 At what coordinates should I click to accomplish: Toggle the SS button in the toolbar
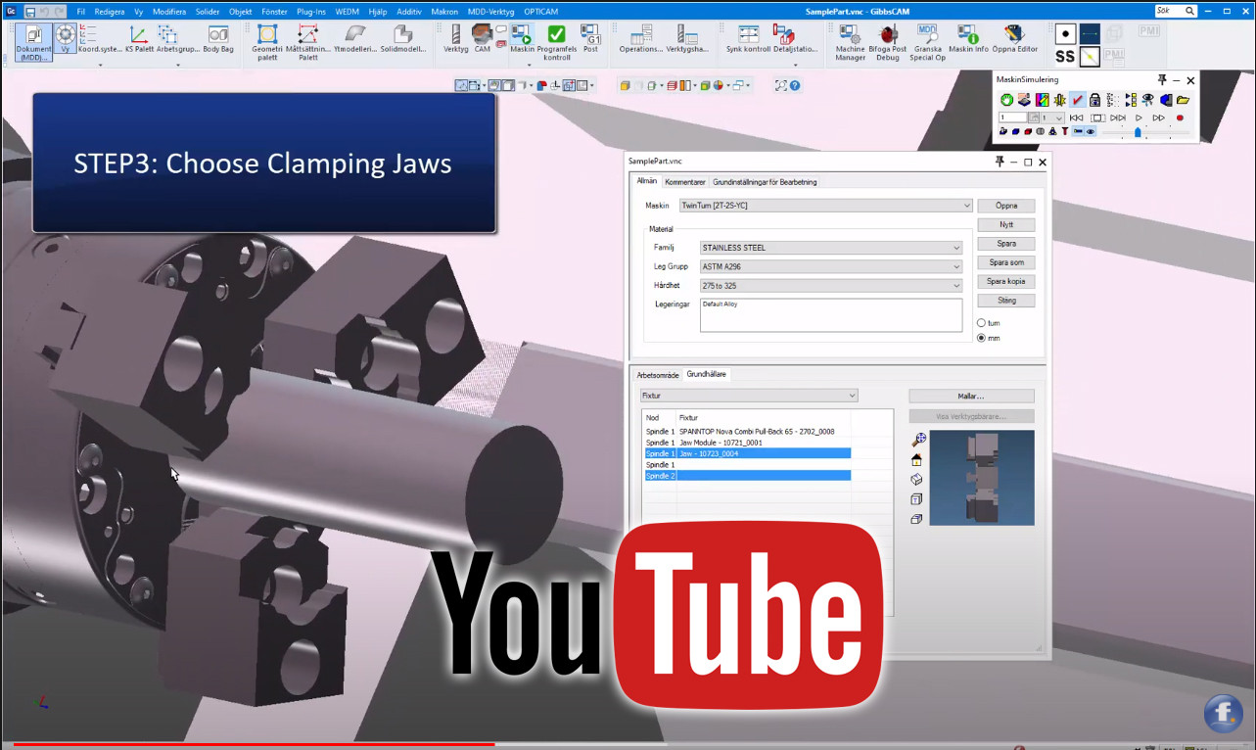pyautogui.click(x=1065, y=57)
